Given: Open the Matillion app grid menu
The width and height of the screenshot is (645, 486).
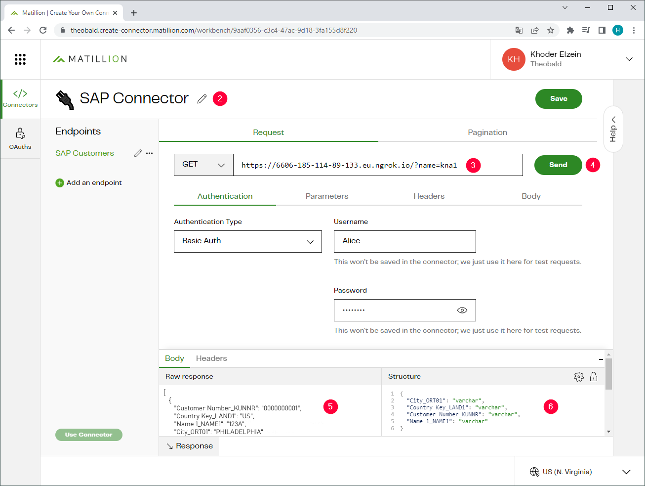Looking at the screenshot, I should pyautogui.click(x=20, y=59).
